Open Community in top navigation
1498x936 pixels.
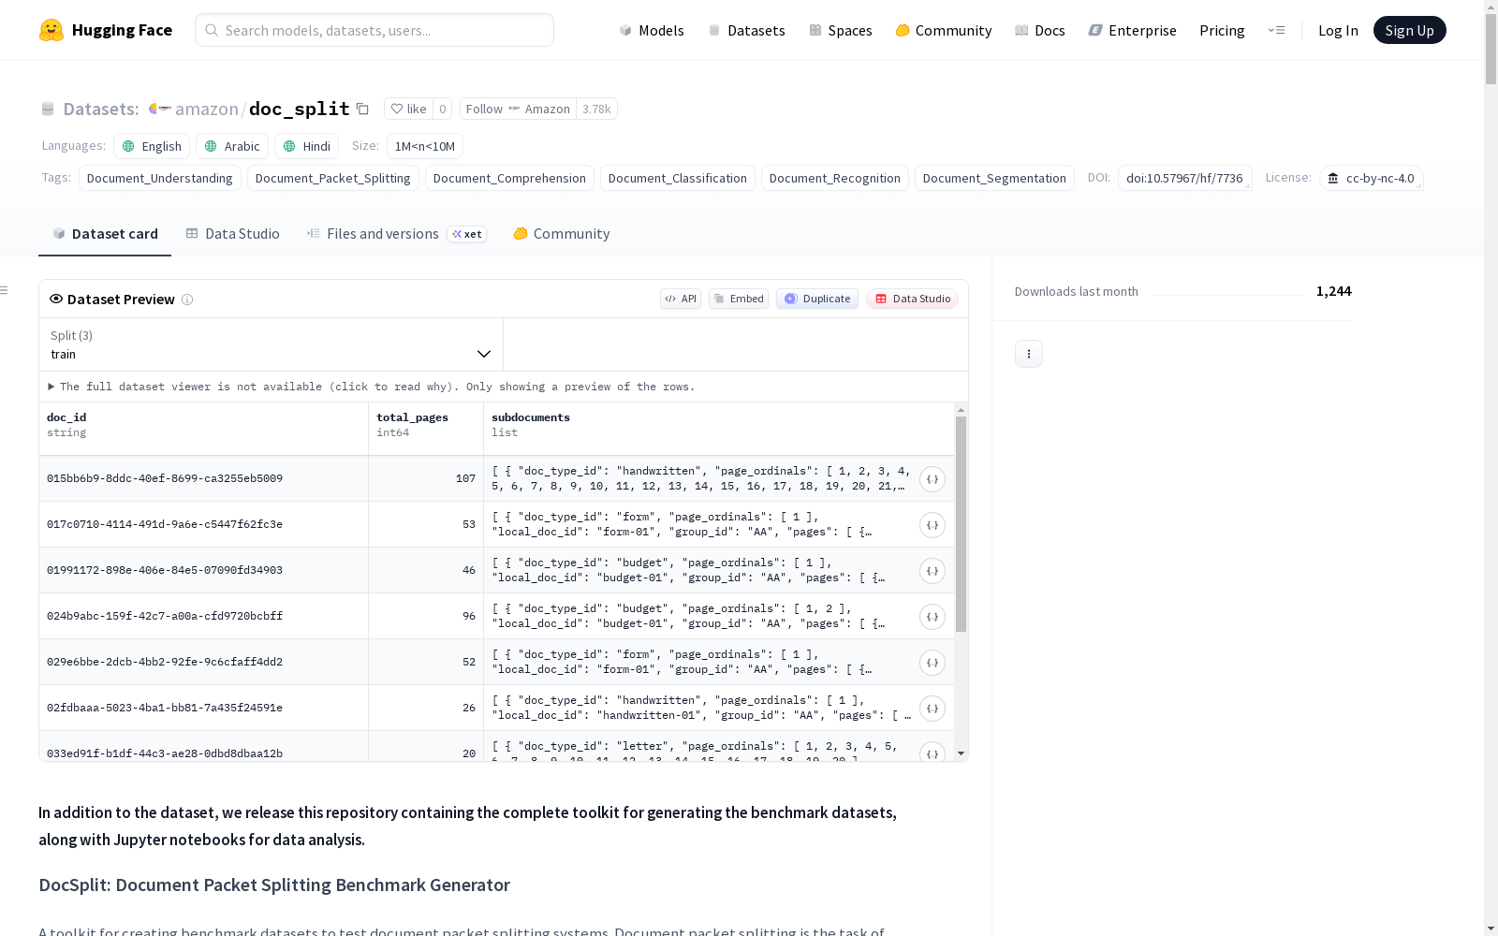[944, 30]
